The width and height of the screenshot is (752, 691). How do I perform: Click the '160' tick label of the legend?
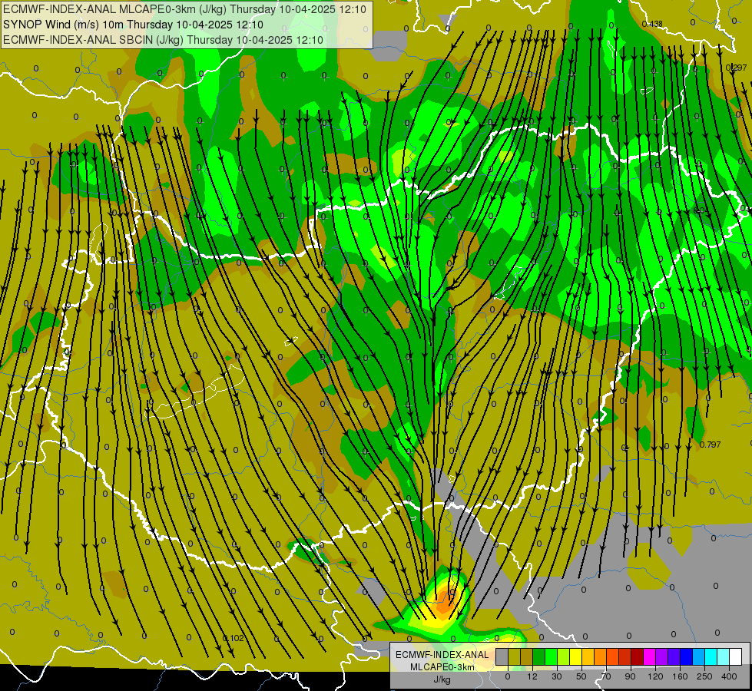click(680, 676)
